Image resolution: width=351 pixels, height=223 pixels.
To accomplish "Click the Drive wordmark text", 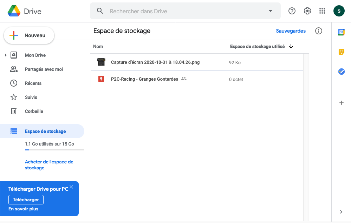I will (x=33, y=12).
